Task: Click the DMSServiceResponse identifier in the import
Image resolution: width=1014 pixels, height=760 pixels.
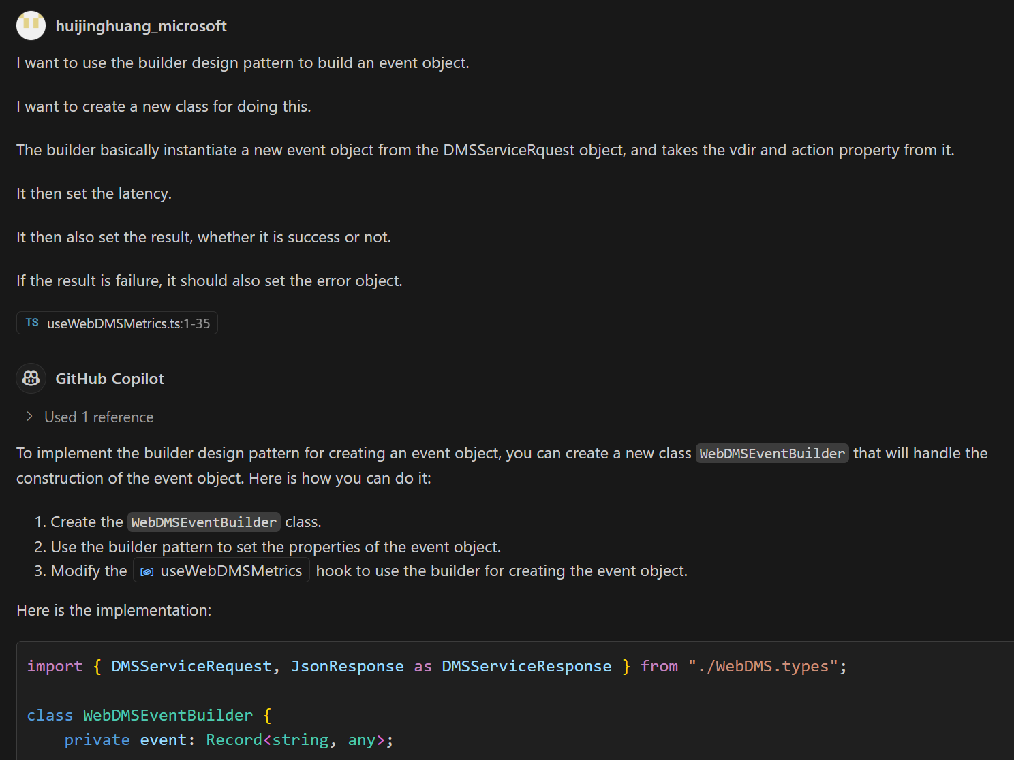Action: click(x=527, y=666)
